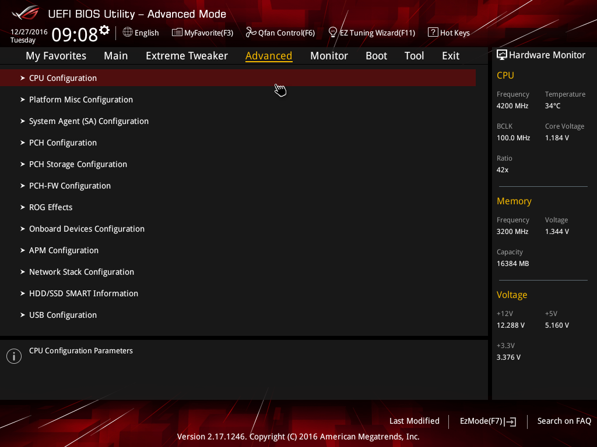Switch to Extreme Tweaker tab
The width and height of the screenshot is (597, 447).
187,56
